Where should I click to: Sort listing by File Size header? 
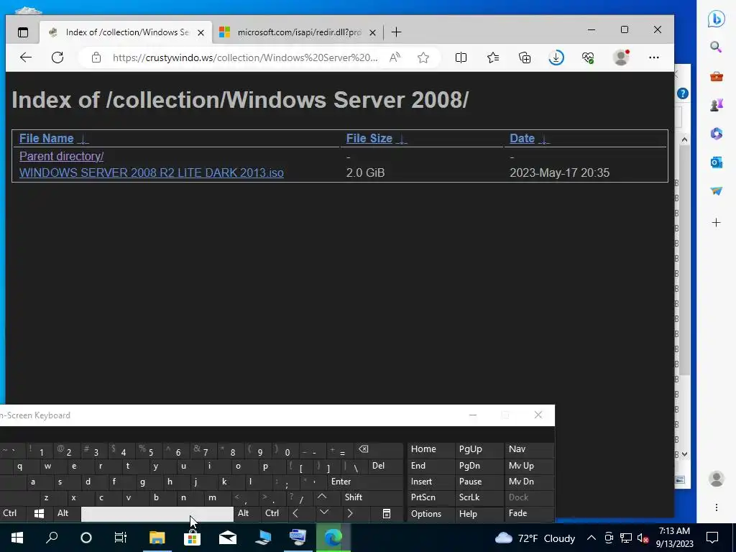click(369, 139)
